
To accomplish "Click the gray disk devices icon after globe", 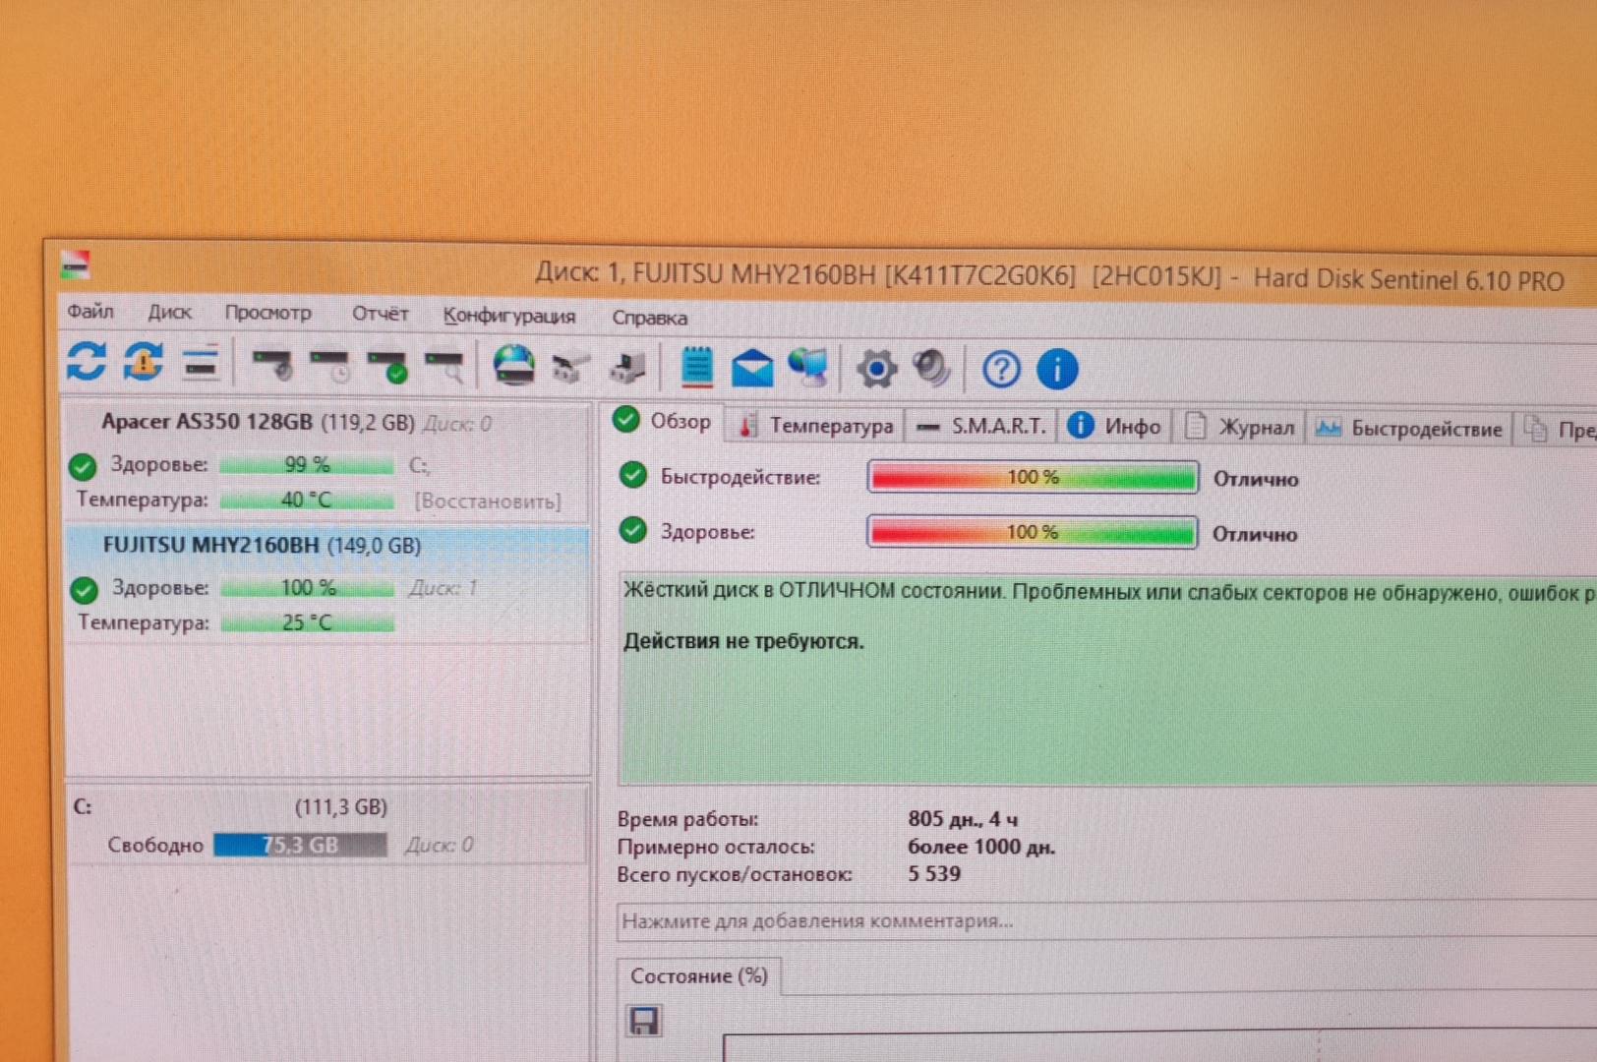I will 571,368.
